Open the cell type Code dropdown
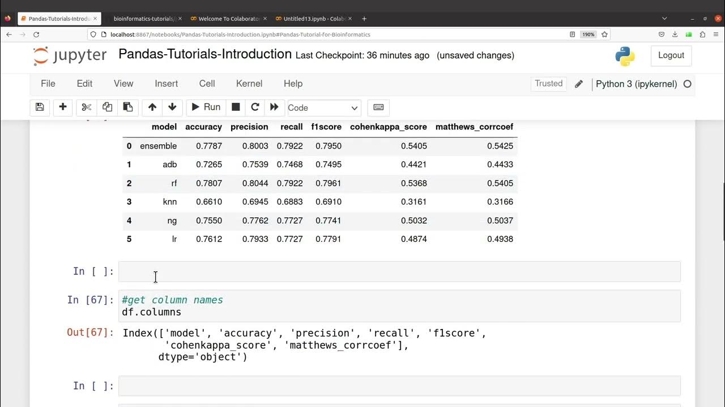This screenshot has width=725, height=407. 323,108
